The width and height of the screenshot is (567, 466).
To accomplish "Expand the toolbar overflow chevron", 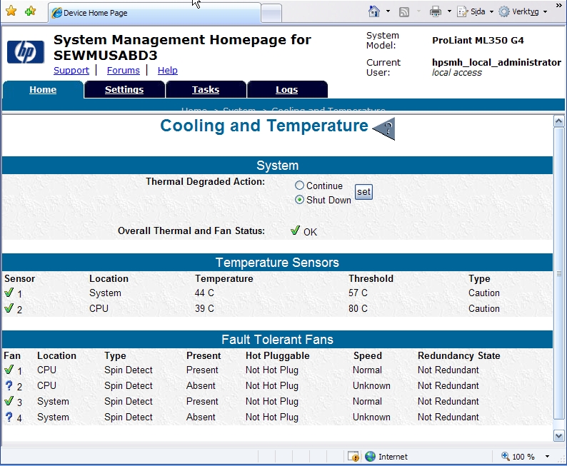I will pyautogui.click(x=558, y=5).
